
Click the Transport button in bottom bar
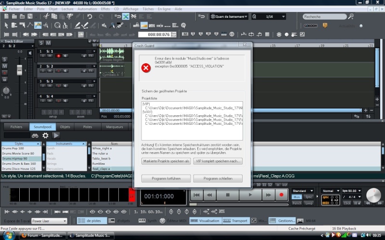(x=236, y=221)
